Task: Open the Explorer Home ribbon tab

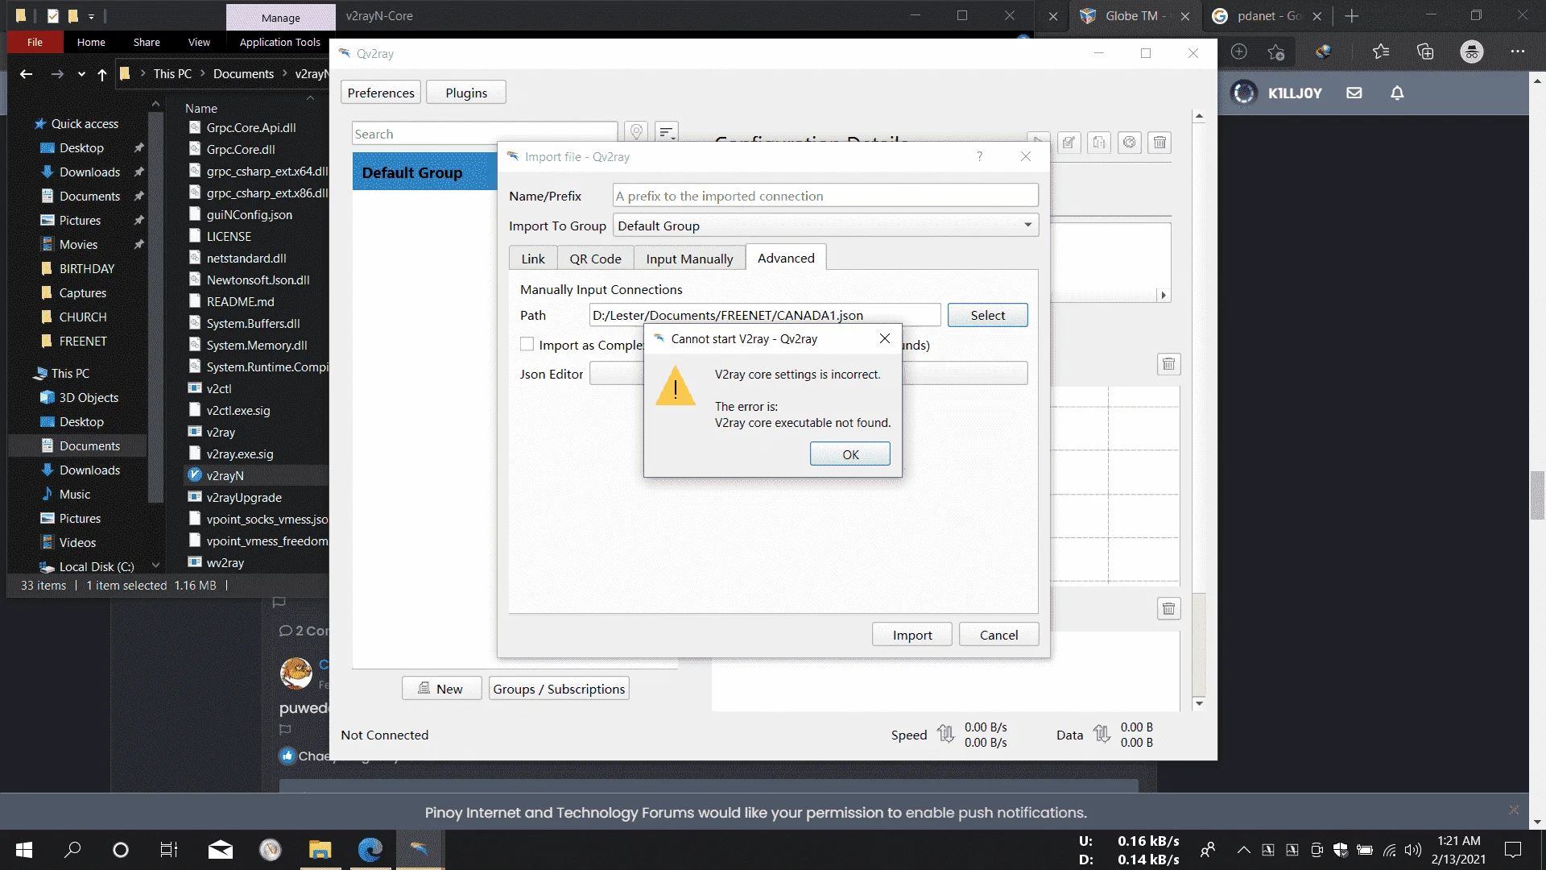Action: (91, 42)
